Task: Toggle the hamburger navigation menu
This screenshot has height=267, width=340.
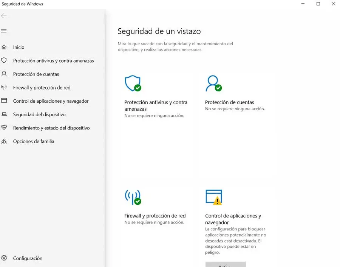Action: [x=4, y=31]
